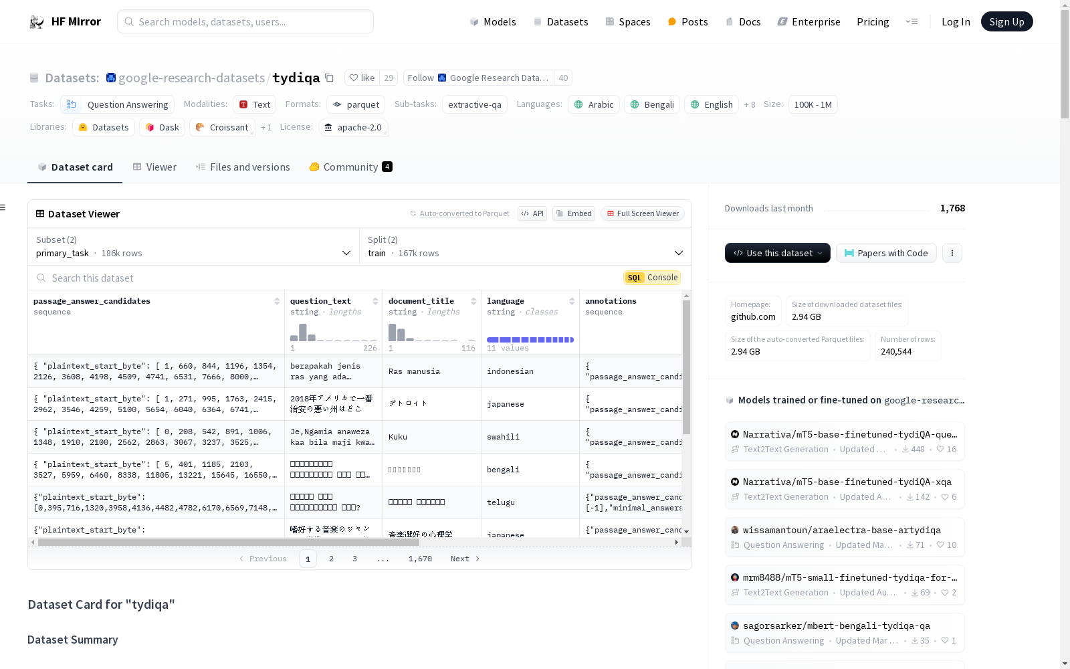Open Files and versions tab
The height and width of the screenshot is (669, 1070).
(x=243, y=167)
